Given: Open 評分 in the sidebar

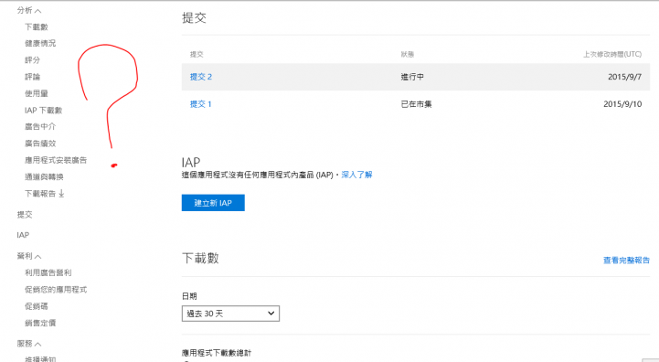Looking at the screenshot, I should [32, 60].
